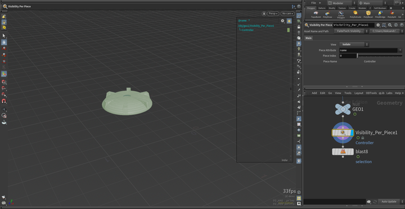Click the parameter pane help icon

(x=402, y=25)
